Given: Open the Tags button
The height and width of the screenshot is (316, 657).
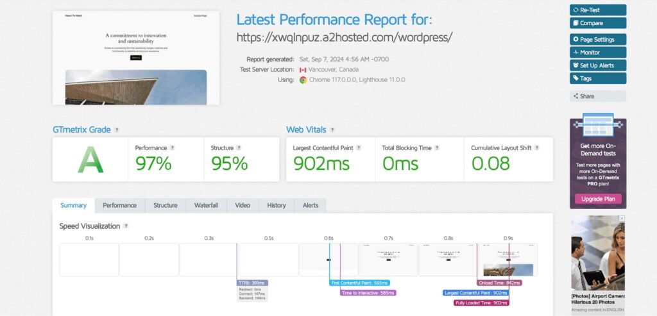Looking at the screenshot, I should 598,78.
